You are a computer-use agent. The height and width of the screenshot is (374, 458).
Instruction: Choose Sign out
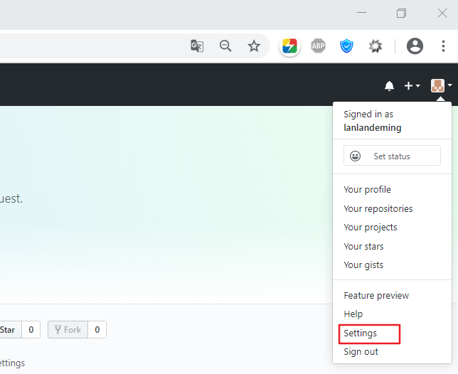pyautogui.click(x=361, y=351)
